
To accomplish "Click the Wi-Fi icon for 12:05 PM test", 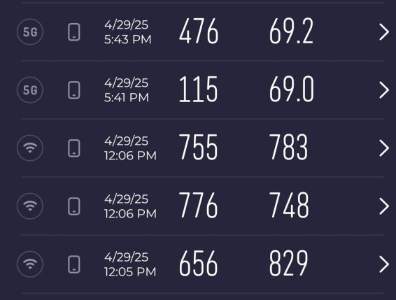I will click(30, 264).
